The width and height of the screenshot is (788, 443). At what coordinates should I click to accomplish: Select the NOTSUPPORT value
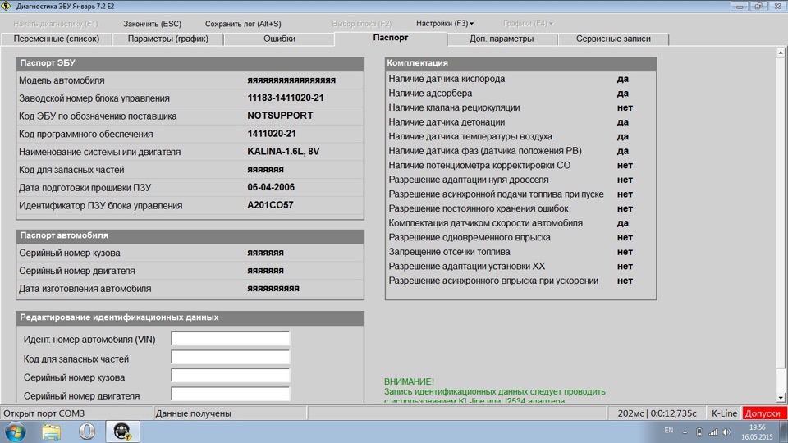[280, 116]
